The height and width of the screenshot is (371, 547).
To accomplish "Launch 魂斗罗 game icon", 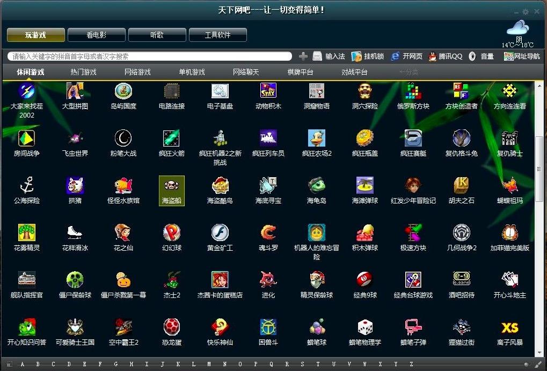I will point(268,233).
